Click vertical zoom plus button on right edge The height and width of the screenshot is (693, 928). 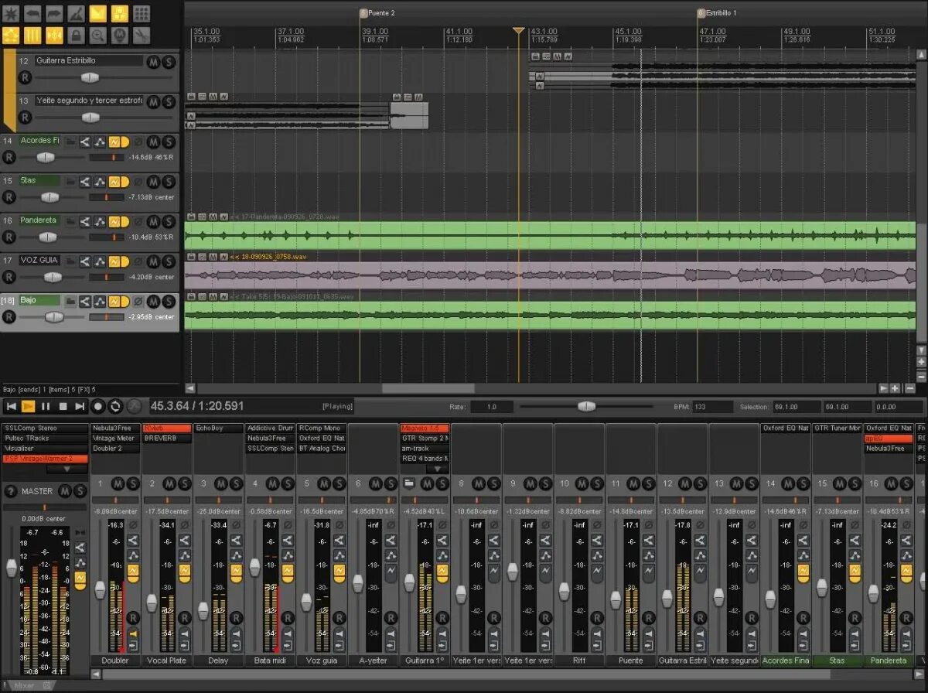(921, 361)
